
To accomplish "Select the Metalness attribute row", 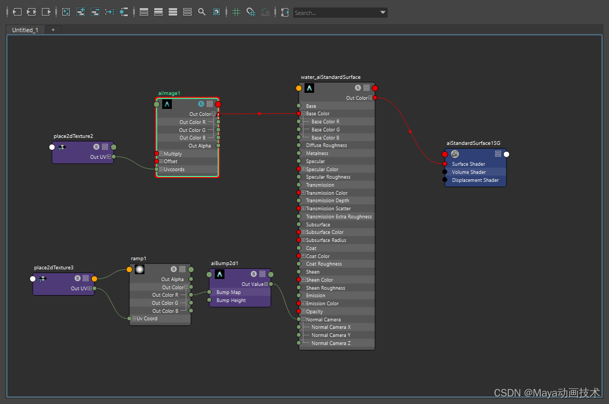I will (x=337, y=153).
